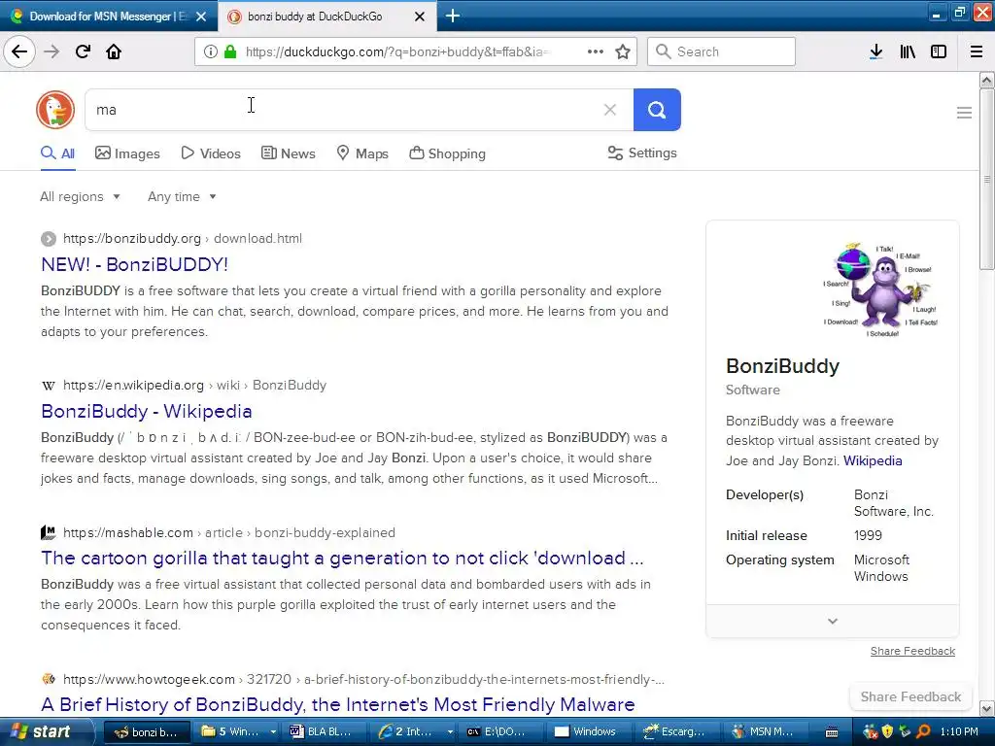Click the mashable.com result URL

click(229, 532)
